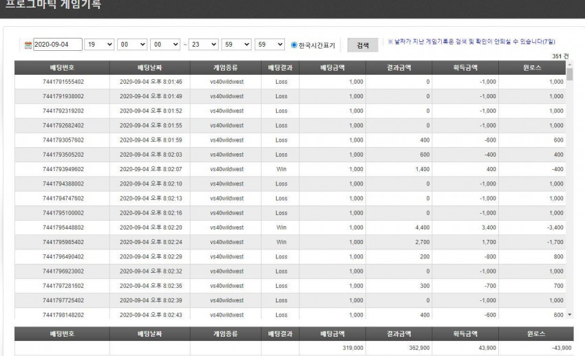
Task: Open the end minute dropdown showing 59
Action: click(x=237, y=44)
